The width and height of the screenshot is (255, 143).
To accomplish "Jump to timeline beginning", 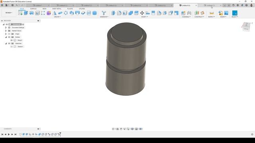I will point(2,134).
